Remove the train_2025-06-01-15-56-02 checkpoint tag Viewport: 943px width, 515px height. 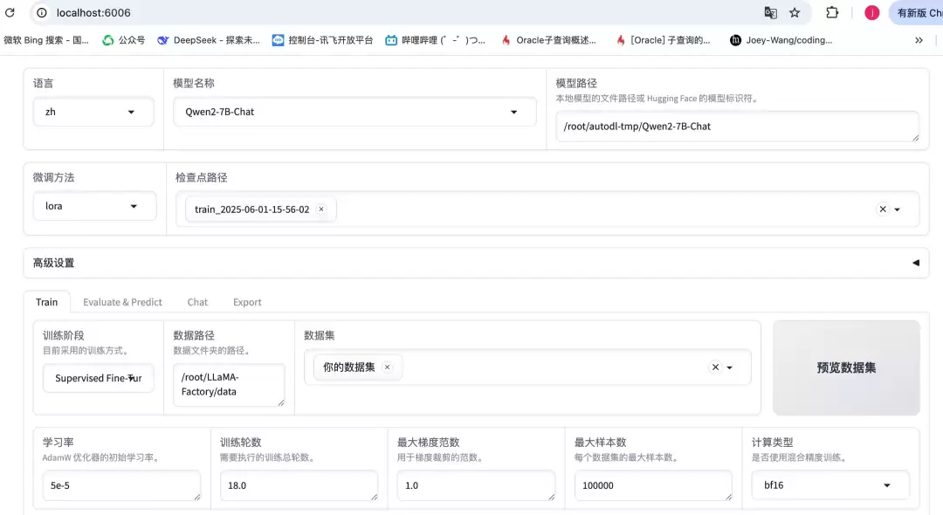(321, 209)
